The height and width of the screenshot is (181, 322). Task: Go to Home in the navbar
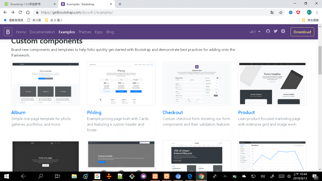pyautogui.click(x=21, y=32)
